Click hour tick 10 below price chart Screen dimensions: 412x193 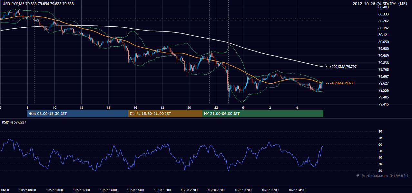54,107
